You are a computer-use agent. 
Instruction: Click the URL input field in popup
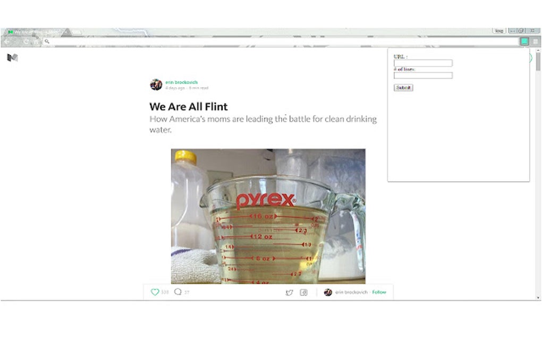pos(423,63)
